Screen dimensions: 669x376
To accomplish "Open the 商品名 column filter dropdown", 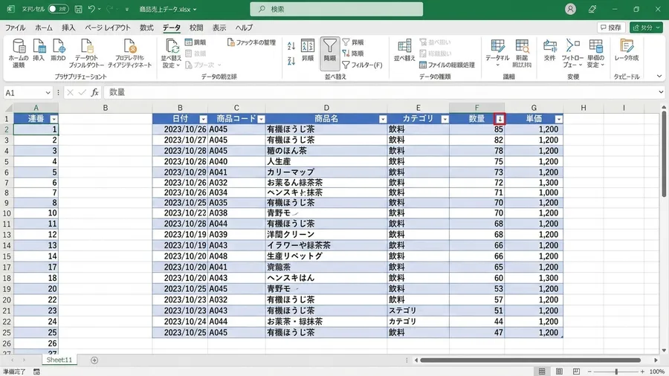I will pos(383,119).
